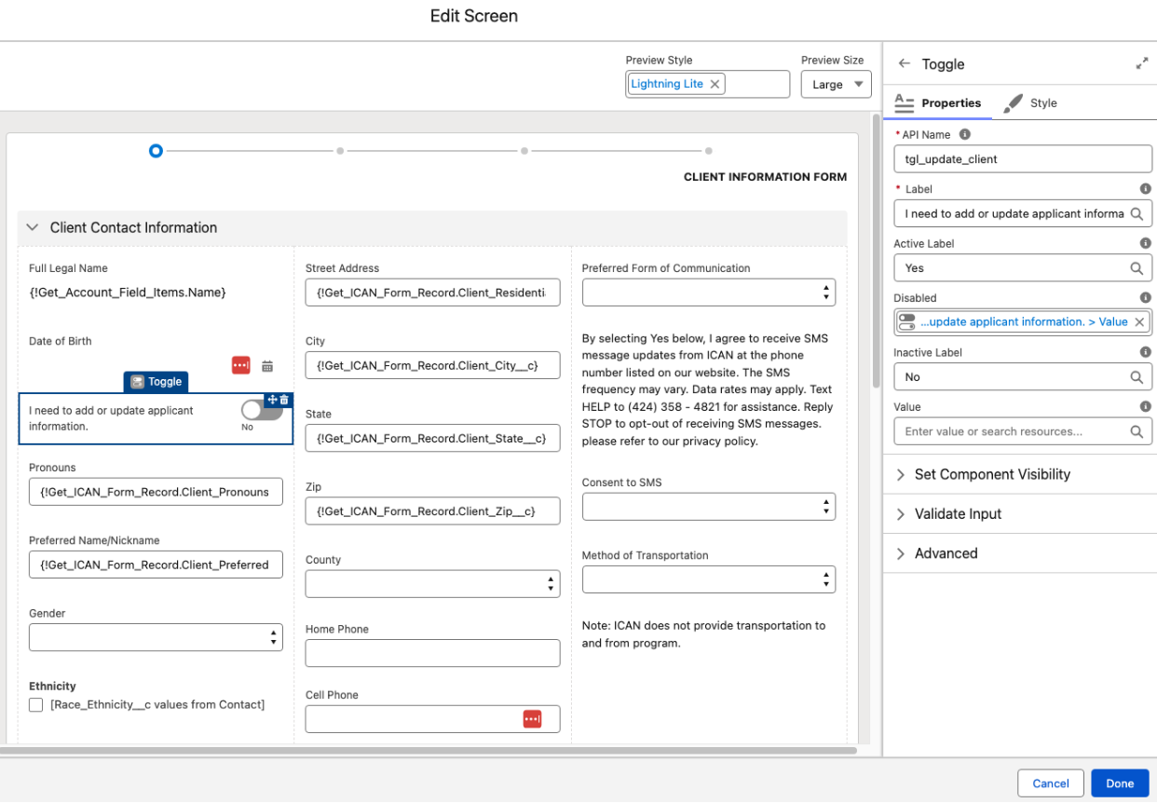Click the info icon beside Active Label
Image resolution: width=1157 pixels, height=803 pixels.
point(1145,243)
